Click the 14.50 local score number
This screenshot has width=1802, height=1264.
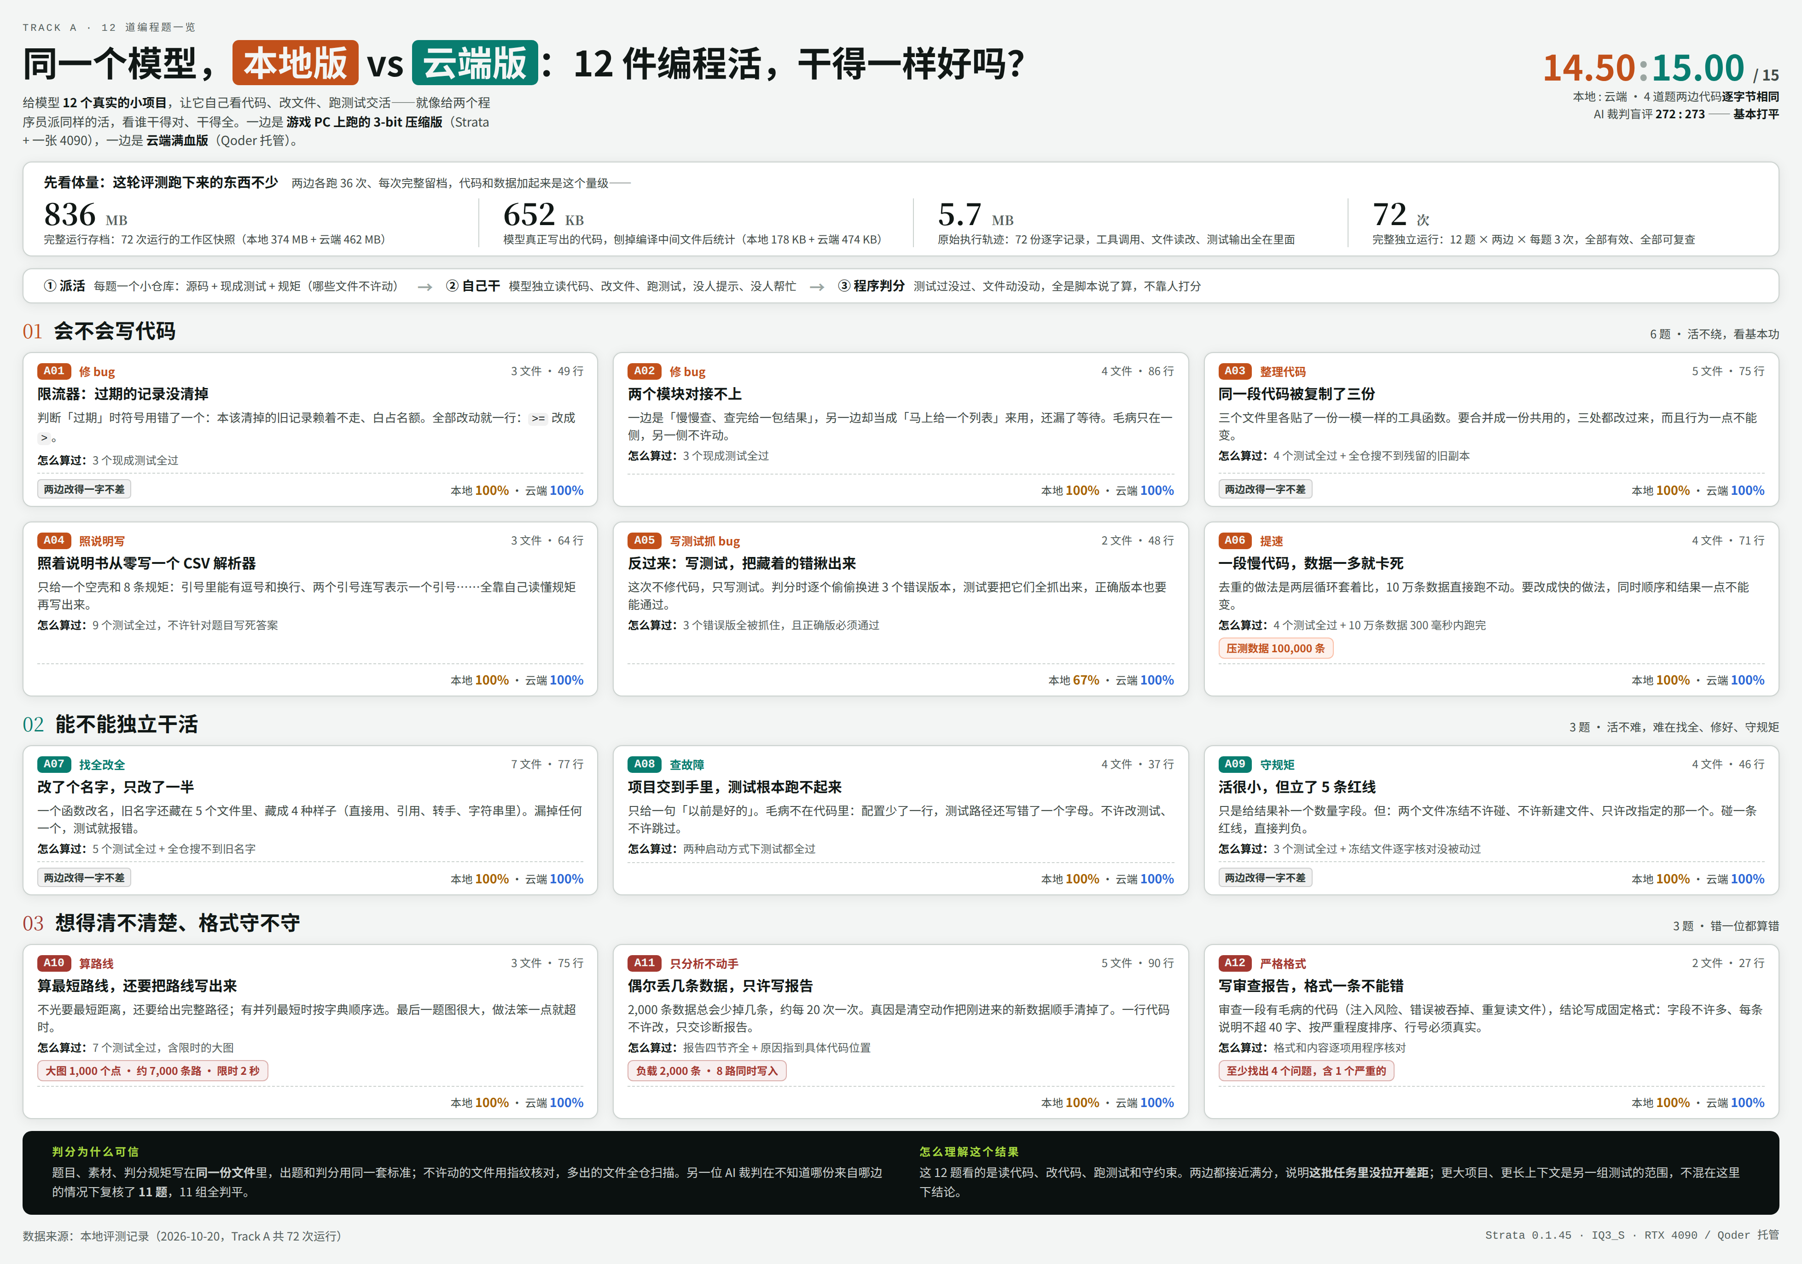(x=1588, y=68)
